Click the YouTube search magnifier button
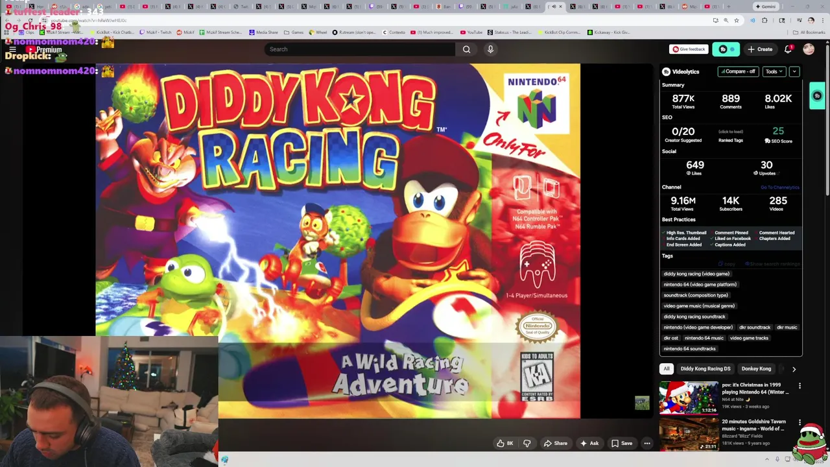The width and height of the screenshot is (830, 467). pyautogui.click(x=466, y=49)
